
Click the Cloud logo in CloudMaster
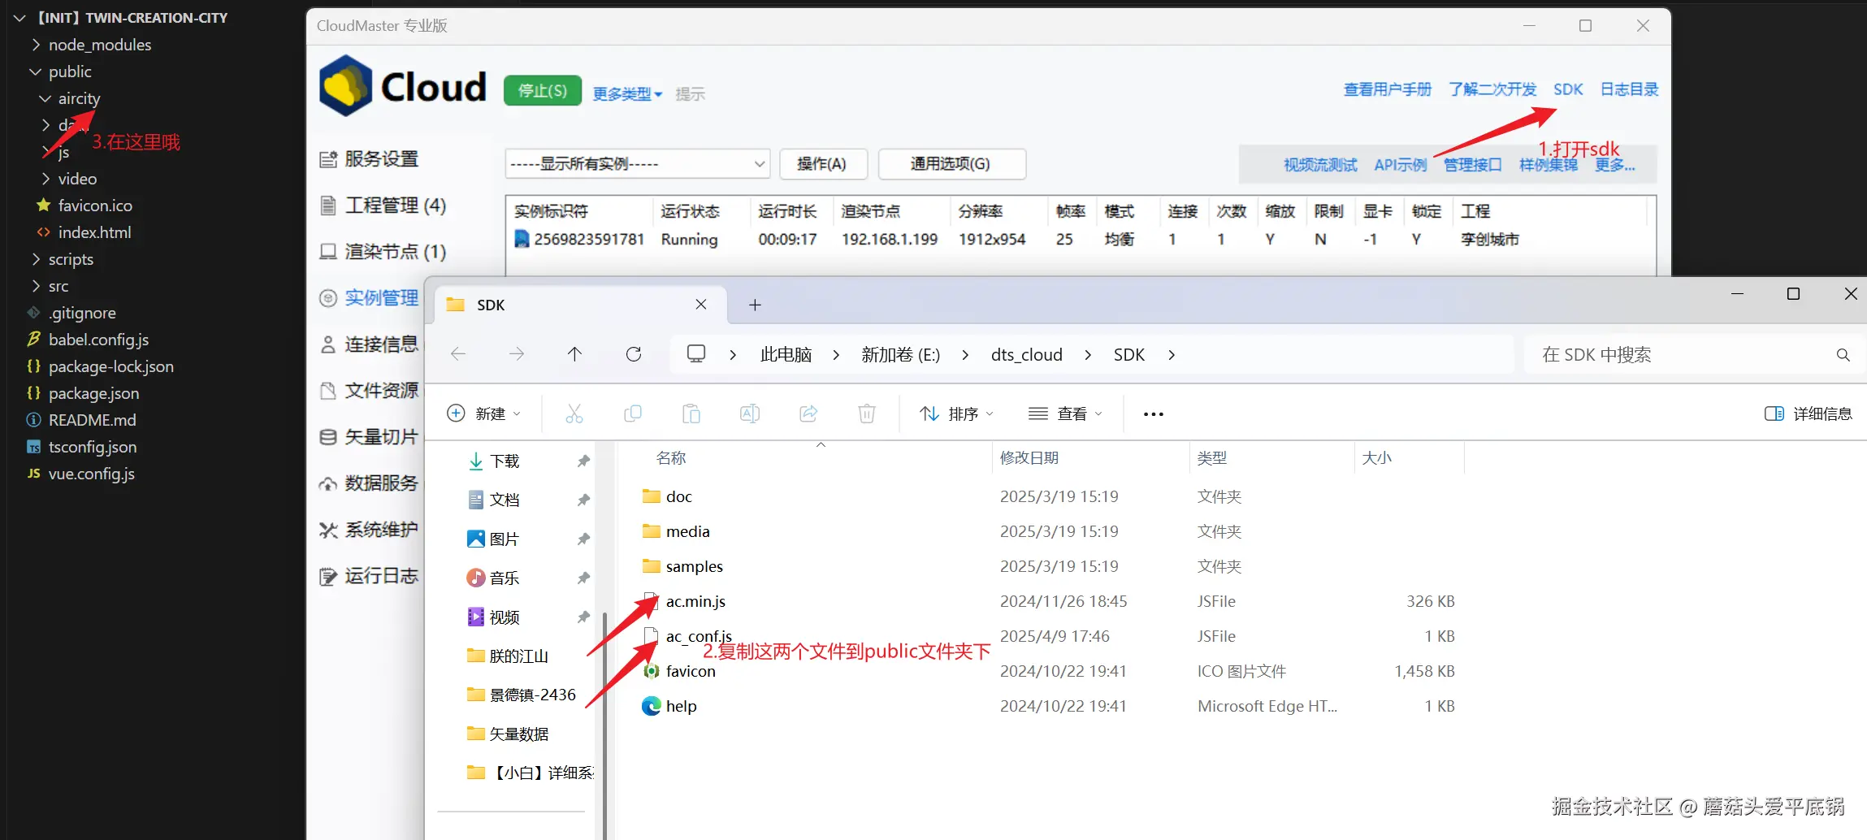click(403, 86)
